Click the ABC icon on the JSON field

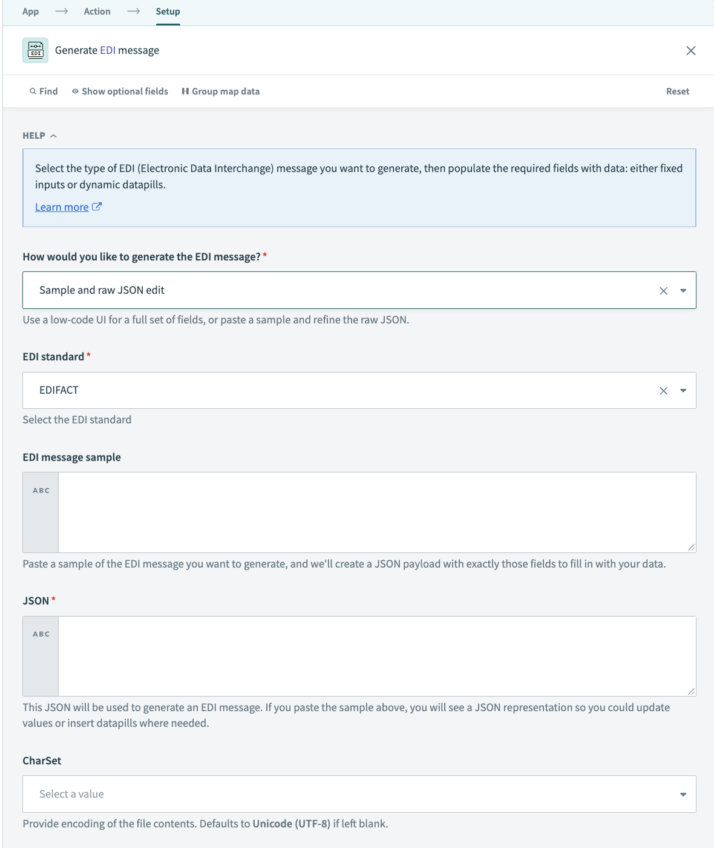tap(41, 634)
